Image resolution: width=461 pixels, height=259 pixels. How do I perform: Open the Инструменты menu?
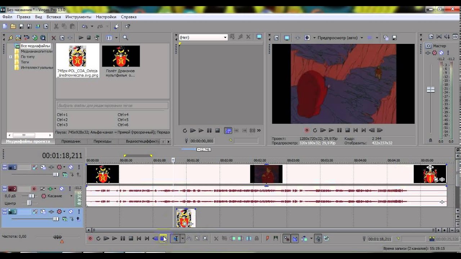click(x=78, y=17)
